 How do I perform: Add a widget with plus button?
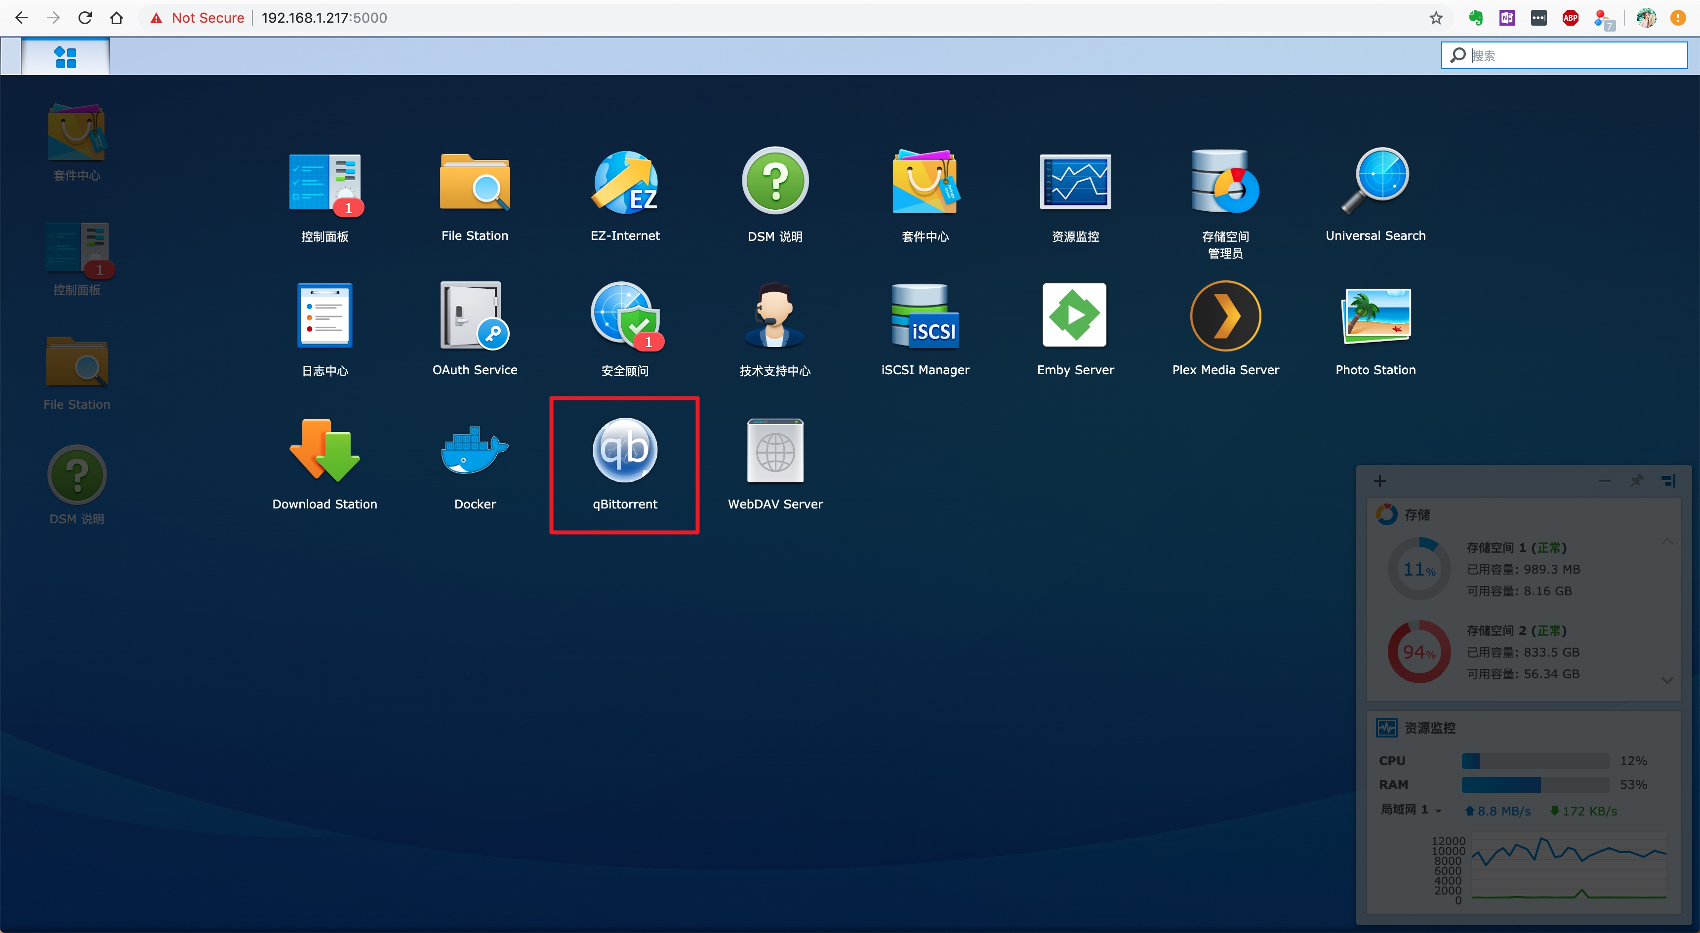click(x=1379, y=480)
